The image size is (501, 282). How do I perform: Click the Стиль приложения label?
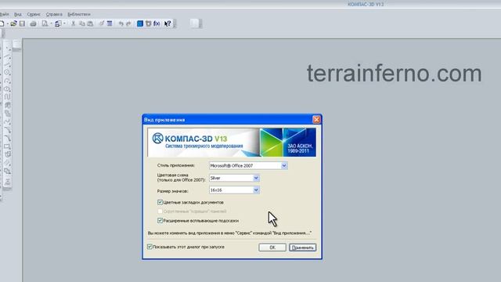click(x=175, y=165)
